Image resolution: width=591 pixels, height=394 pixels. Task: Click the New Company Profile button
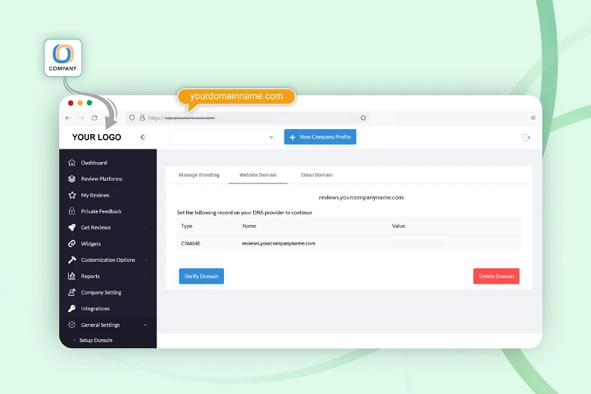pos(320,138)
